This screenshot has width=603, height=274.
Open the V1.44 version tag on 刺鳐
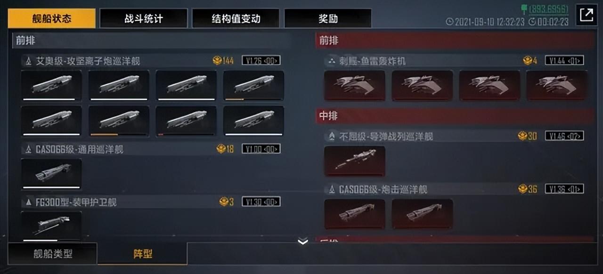click(564, 60)
